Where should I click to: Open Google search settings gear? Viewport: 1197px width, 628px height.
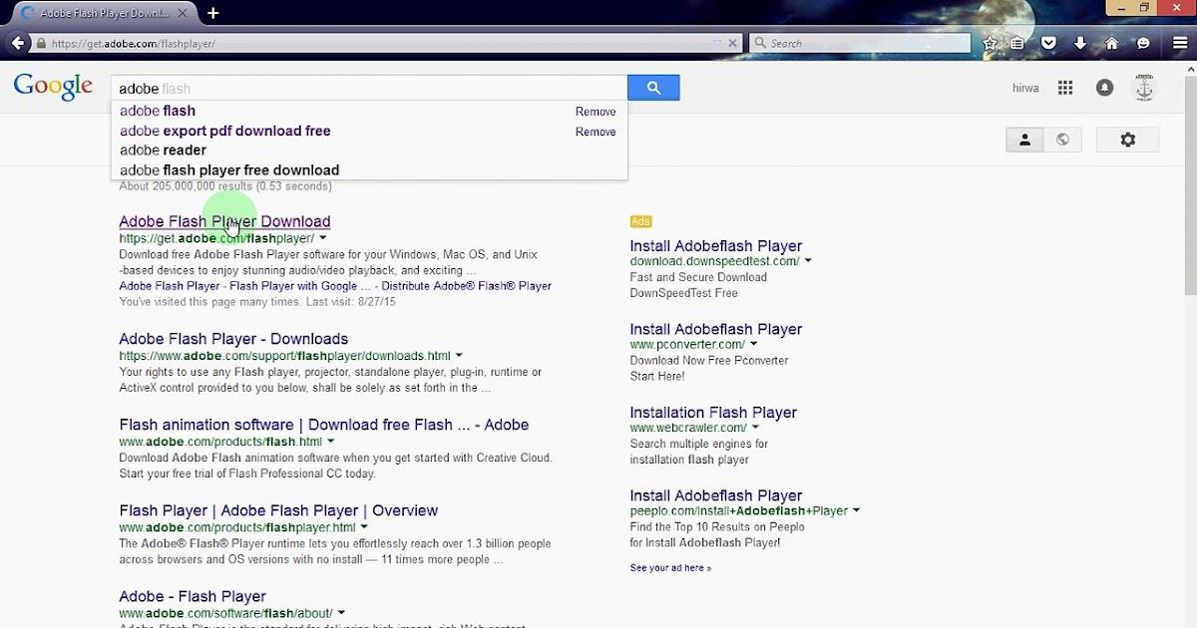click(x=1127, y=140)
